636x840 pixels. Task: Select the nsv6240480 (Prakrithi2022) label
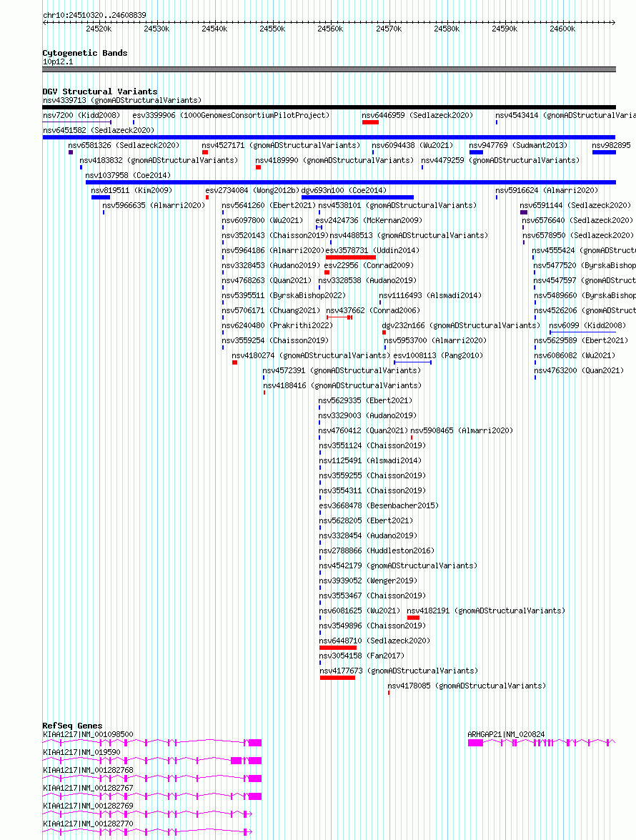click(277, 325)
